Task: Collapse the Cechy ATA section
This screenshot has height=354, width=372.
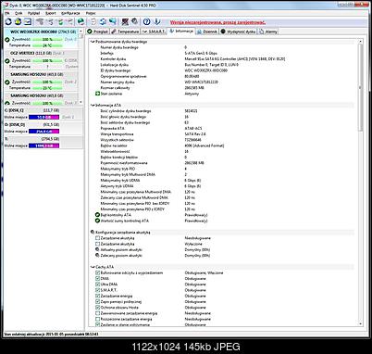Action: pyautogui.click(x=93, y=267)
